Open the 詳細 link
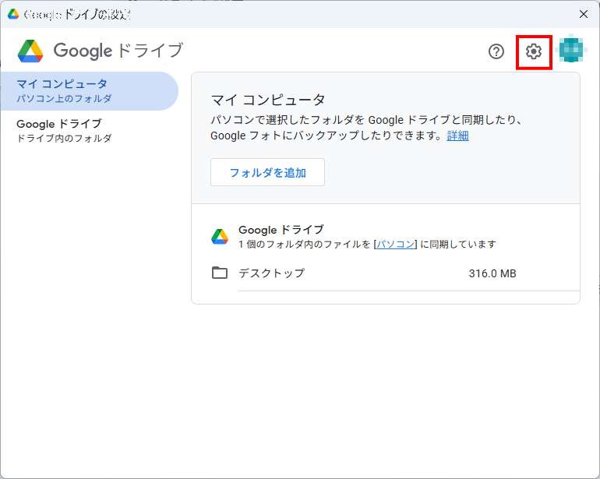 point(457,136)
